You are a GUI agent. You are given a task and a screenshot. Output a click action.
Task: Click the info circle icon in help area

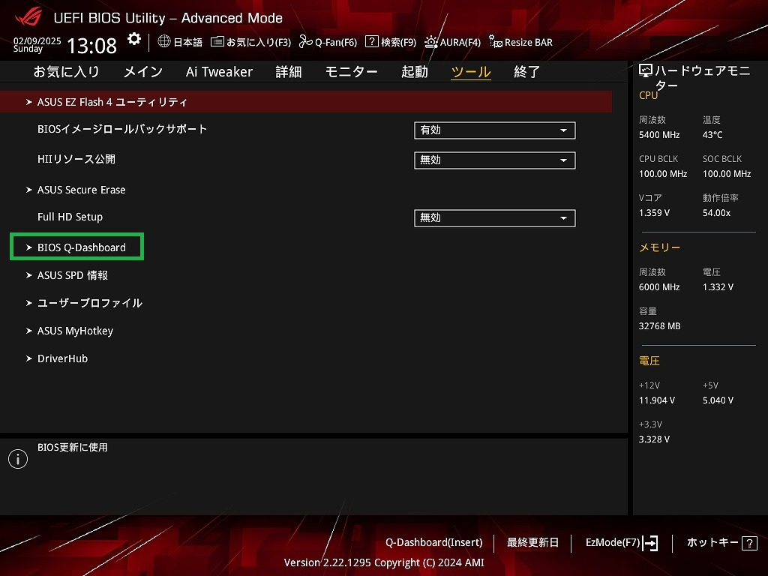point(18,459)
